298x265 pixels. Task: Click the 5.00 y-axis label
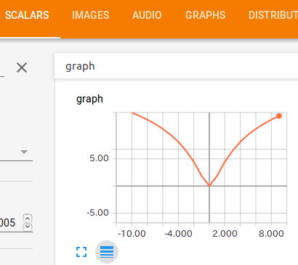point(99,158)
